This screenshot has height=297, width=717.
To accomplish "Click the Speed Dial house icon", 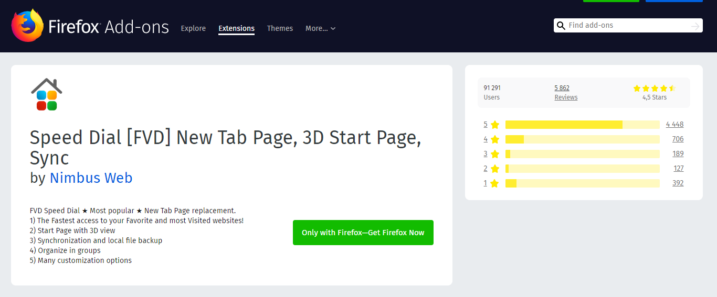I will [x=47, y=94].
